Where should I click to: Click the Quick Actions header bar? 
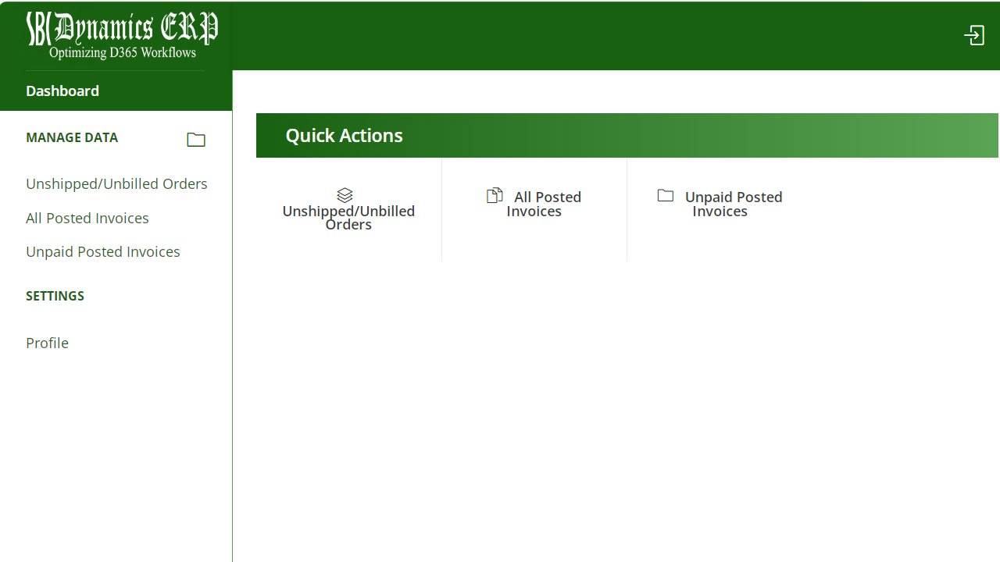click(x=344, y=135)
